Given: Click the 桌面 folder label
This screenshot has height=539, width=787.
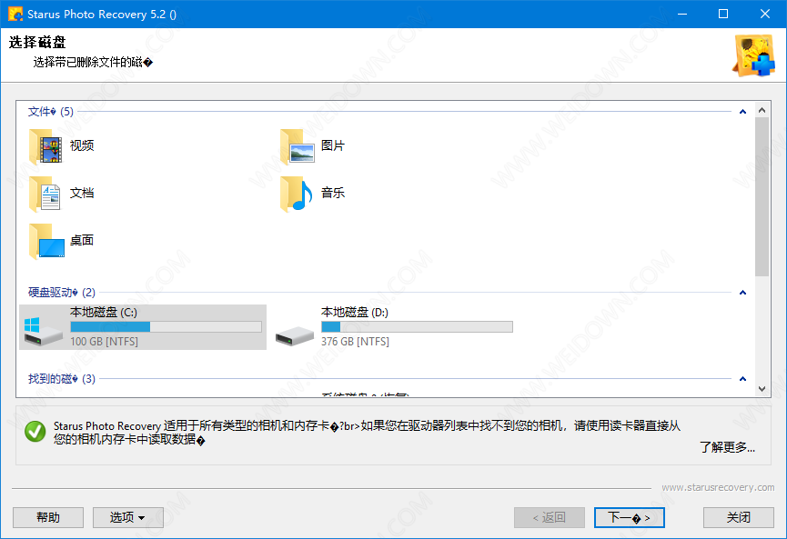Looking at the screenshot, I should [x=82, y=241].
